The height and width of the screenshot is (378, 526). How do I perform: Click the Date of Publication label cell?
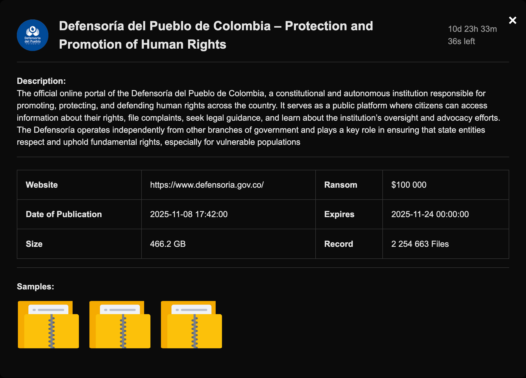point(64,214)
